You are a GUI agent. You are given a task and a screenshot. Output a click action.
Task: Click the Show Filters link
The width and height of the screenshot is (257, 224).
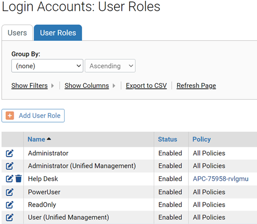(x=30, y=85)
